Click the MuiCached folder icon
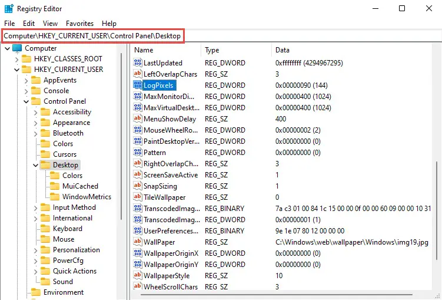The height and width of the screenshot is (300, 442). coord(55,186)
